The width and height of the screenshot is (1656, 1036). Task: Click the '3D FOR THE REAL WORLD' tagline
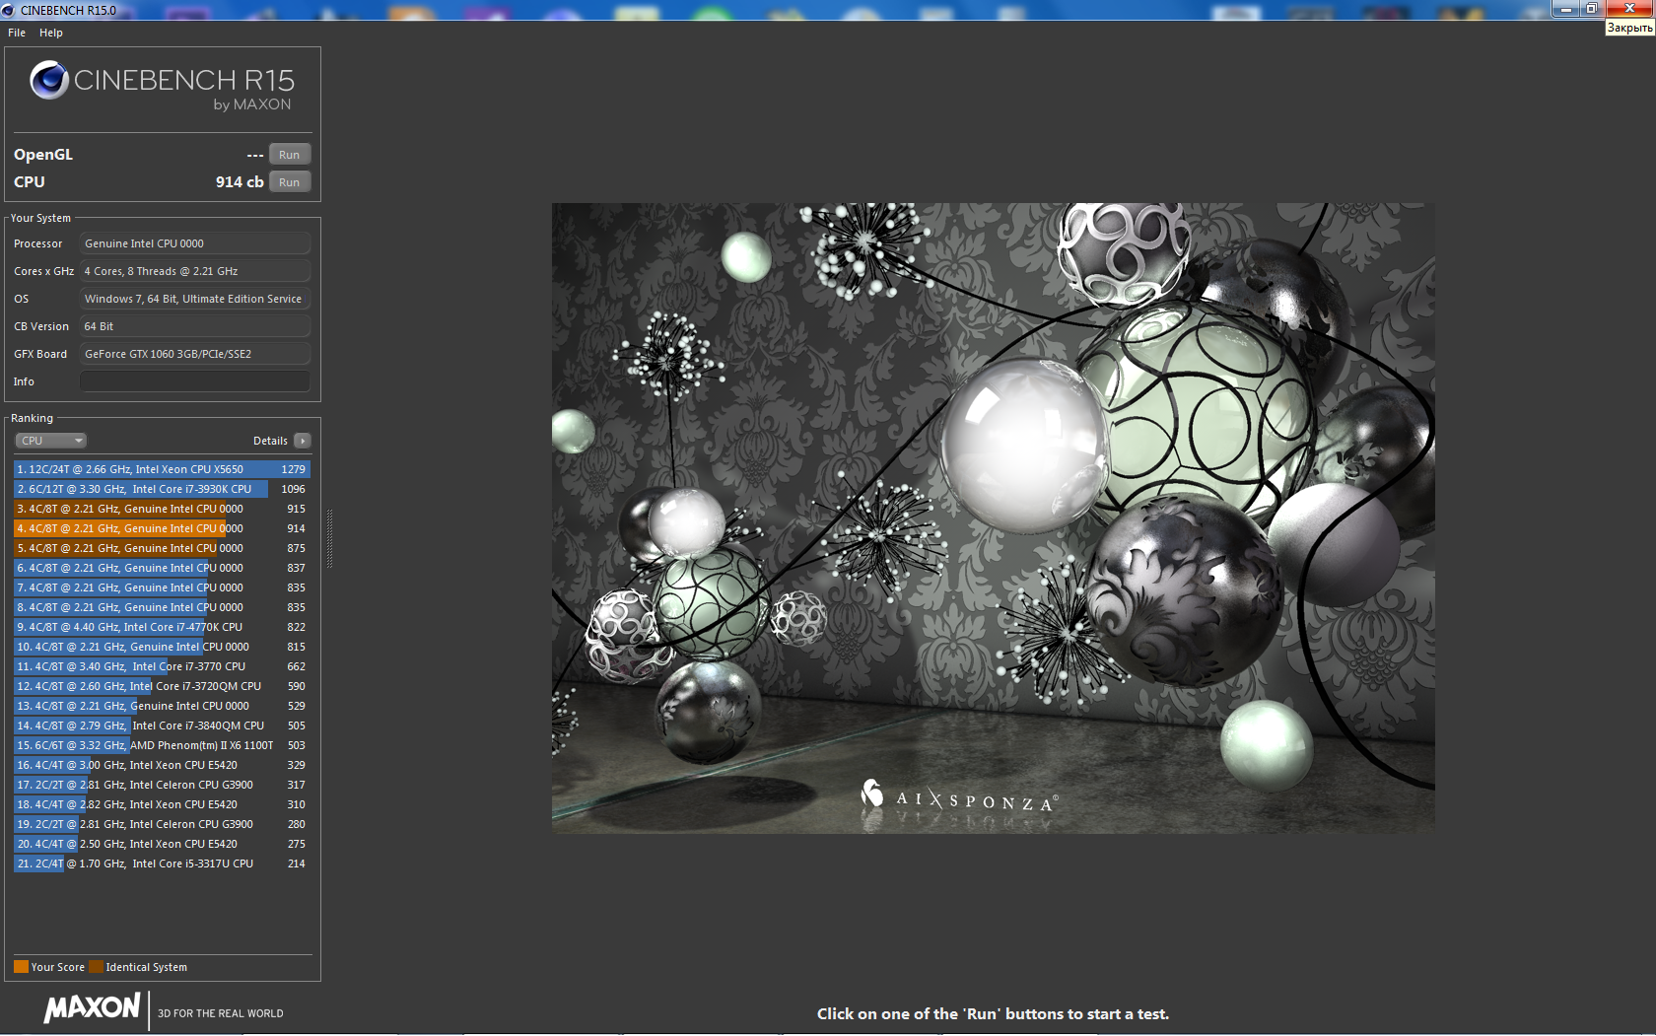click(x=221, y=1013)
